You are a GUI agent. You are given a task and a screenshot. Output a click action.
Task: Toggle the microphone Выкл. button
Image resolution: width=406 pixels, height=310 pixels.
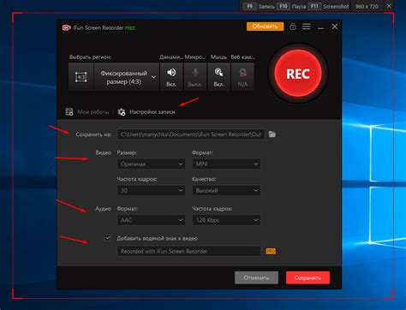point(195,77)
